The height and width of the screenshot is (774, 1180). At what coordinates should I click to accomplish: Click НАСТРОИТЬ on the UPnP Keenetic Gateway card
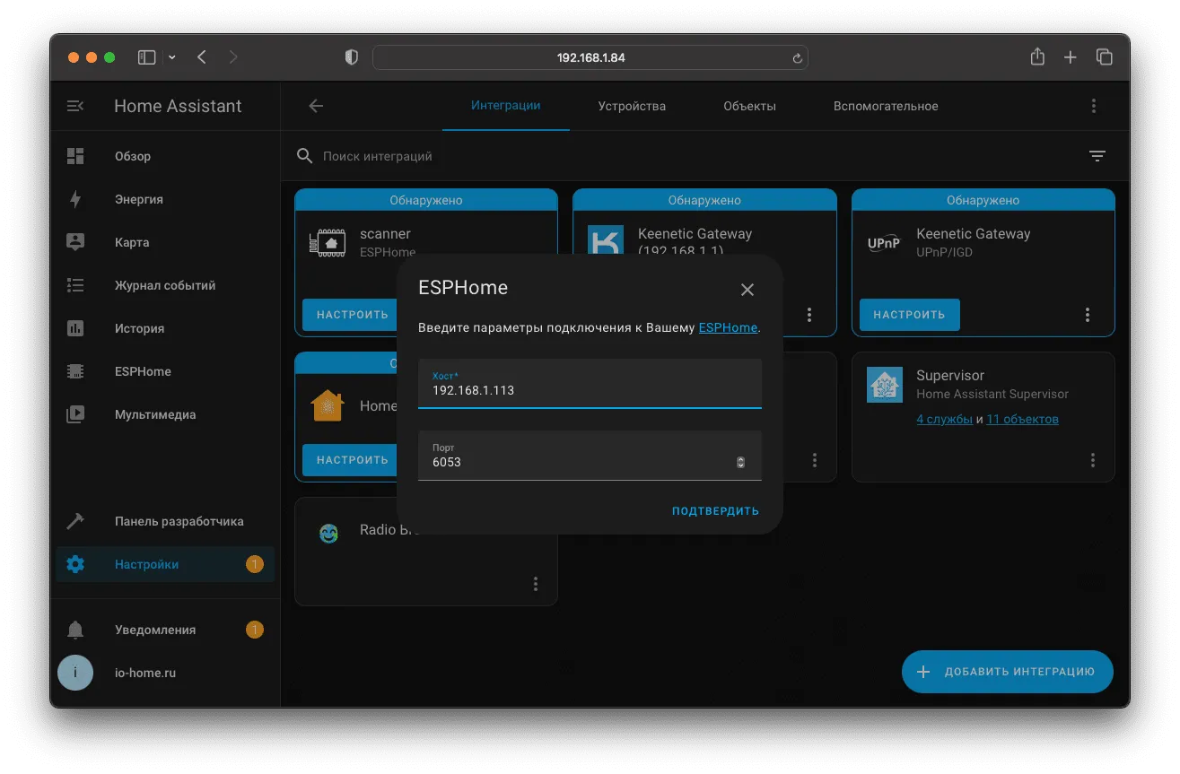(x=909, y=315)
